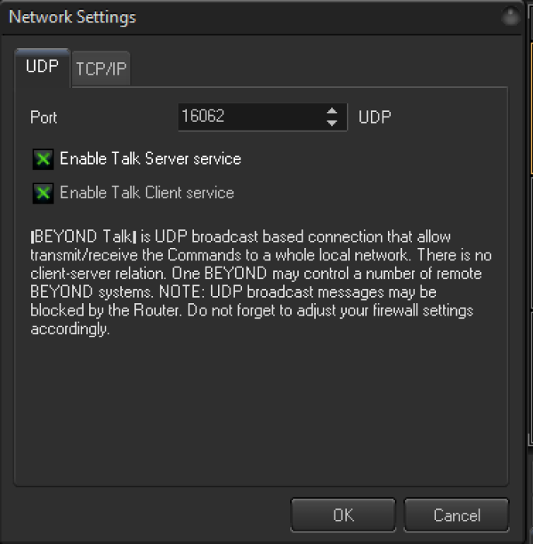The image size is (533, 544).
Task: Click the Enable Talk Server service label
Action: pyautogui.click(x=151, y=159)
